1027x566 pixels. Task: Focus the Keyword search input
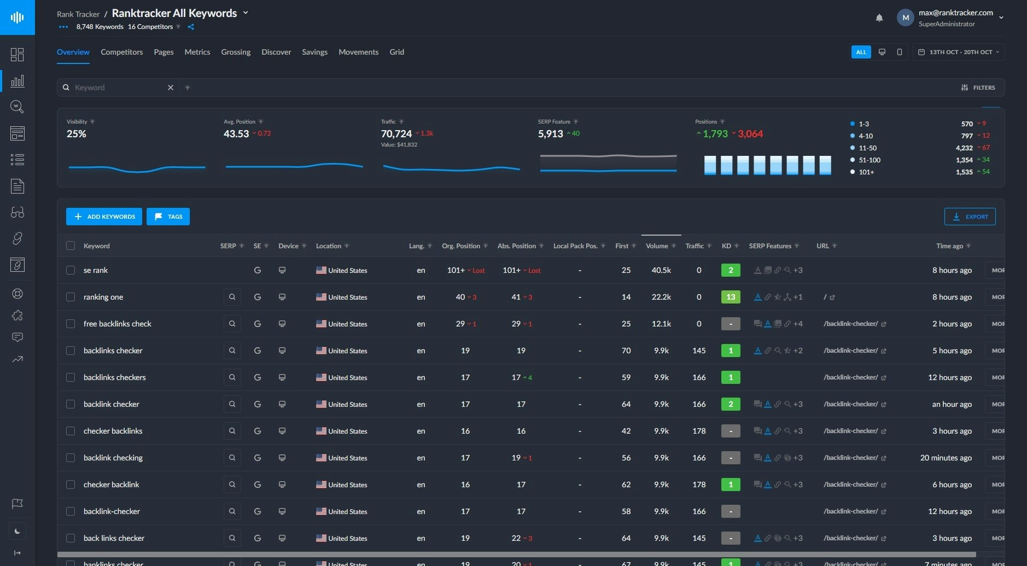[x=119, y=87]
